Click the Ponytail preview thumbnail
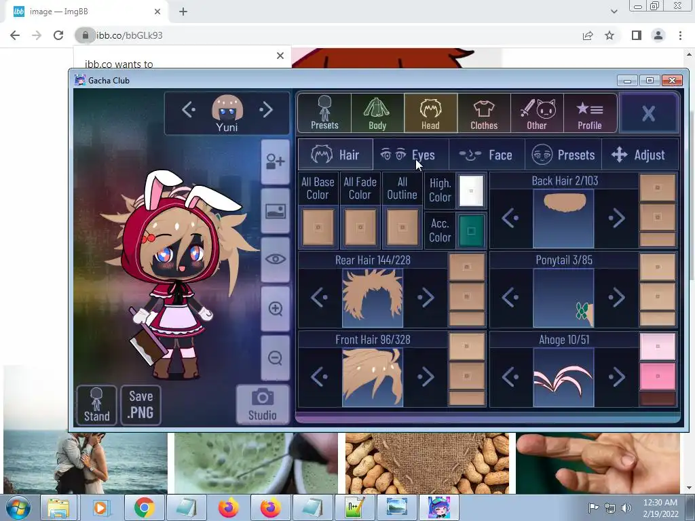 [x=563, y=298]
